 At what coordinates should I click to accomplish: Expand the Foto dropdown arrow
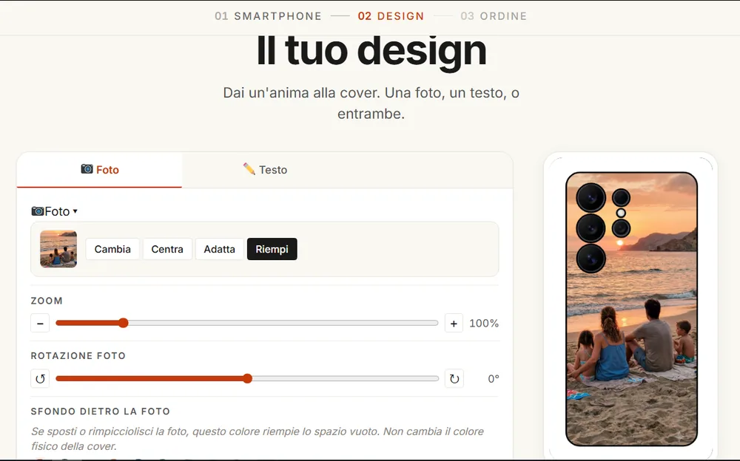(x=75, y=211)
